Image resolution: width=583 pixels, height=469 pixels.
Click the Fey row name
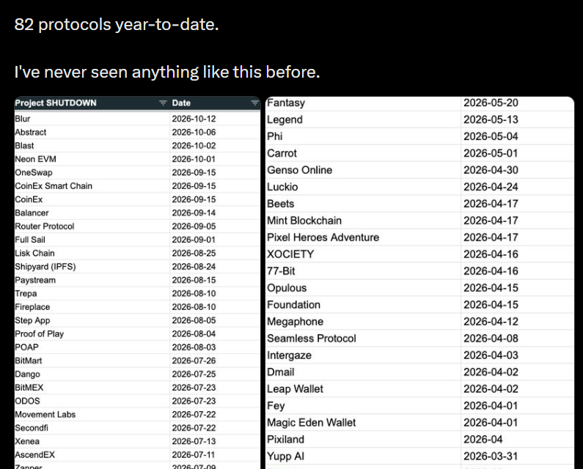pos(276,405)
